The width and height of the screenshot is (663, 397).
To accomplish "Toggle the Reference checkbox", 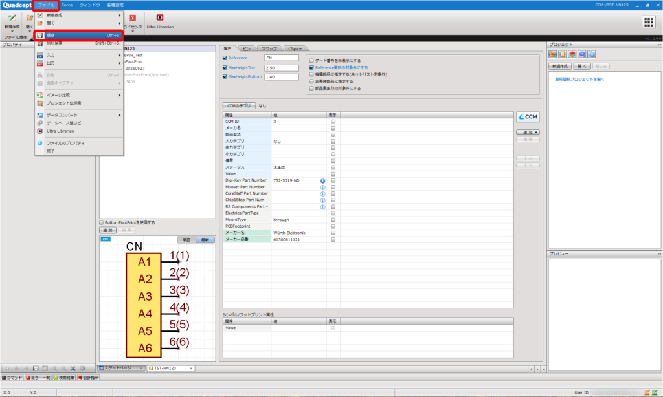I will [x=225, y=58].
